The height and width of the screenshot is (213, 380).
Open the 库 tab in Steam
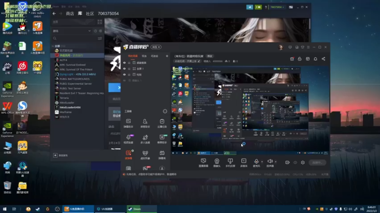[80, 14]
